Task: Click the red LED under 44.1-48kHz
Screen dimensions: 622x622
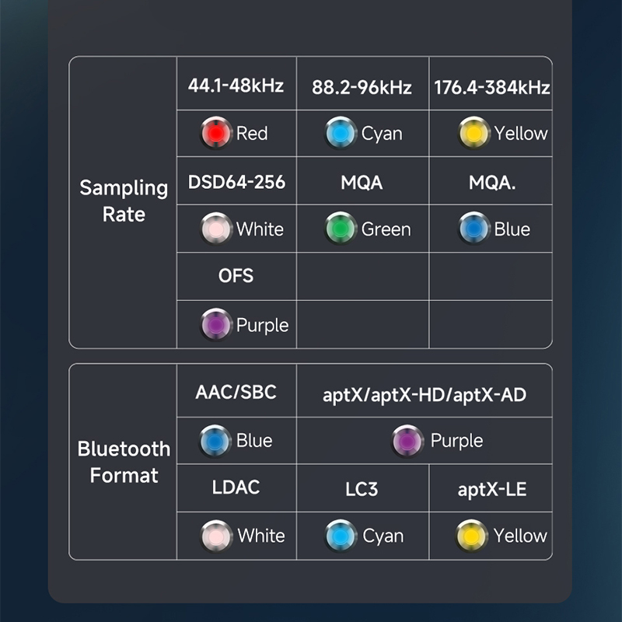Action: click(217, 133)
